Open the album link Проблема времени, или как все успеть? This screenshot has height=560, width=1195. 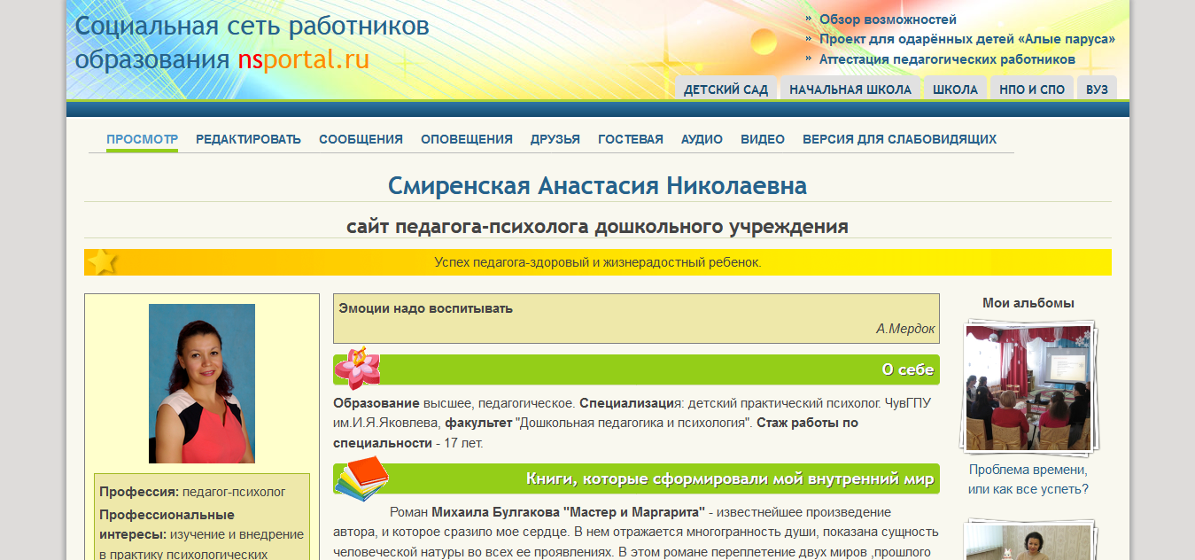[1028, 479]
